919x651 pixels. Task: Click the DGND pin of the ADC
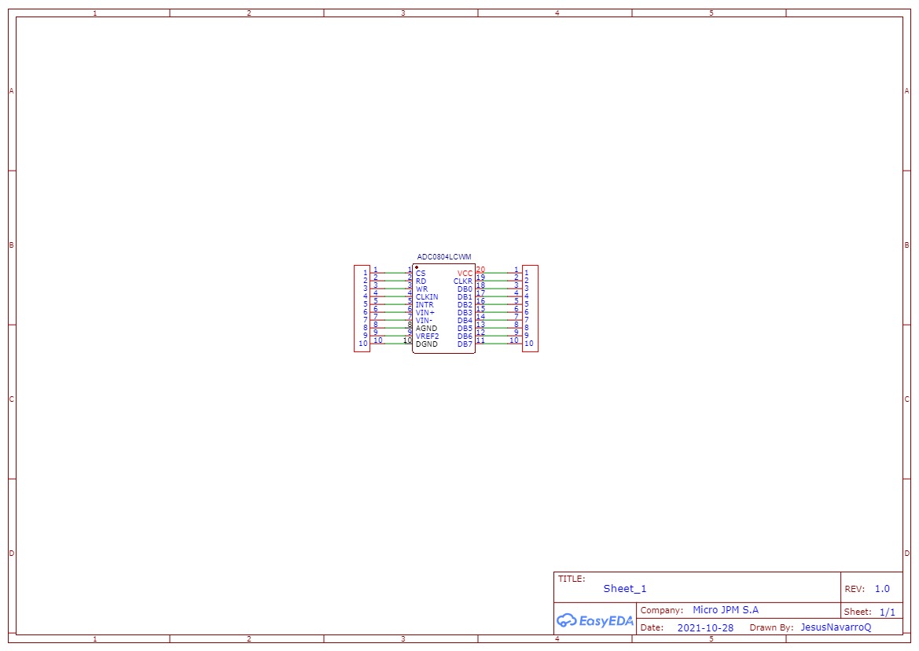point(425,343)
